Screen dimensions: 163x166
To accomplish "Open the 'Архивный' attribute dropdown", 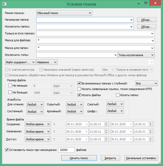I will 75,111.
